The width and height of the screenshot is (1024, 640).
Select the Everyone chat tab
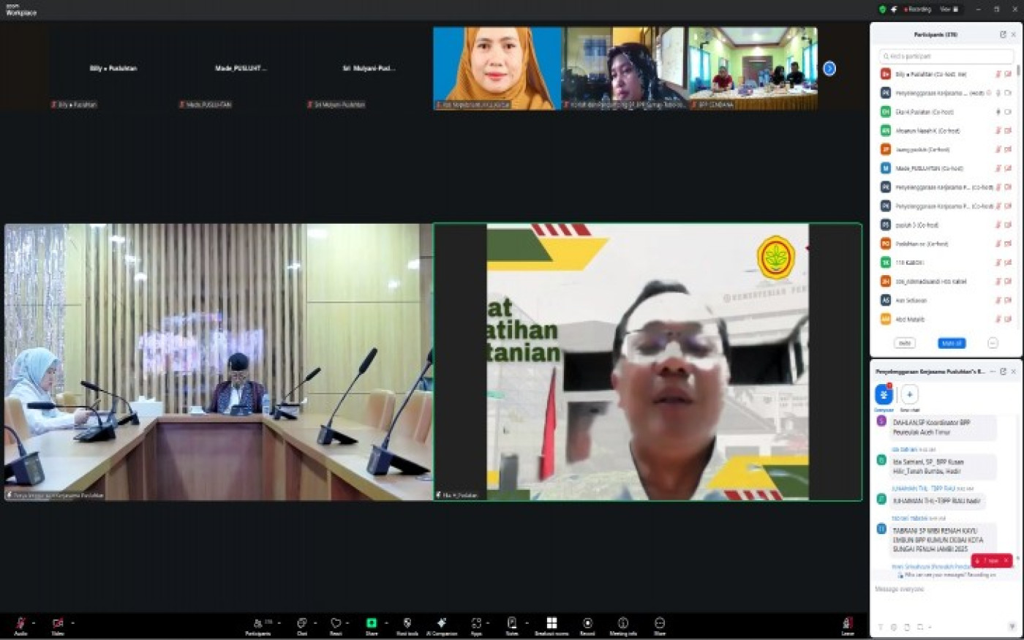click(x=884, y=395)
